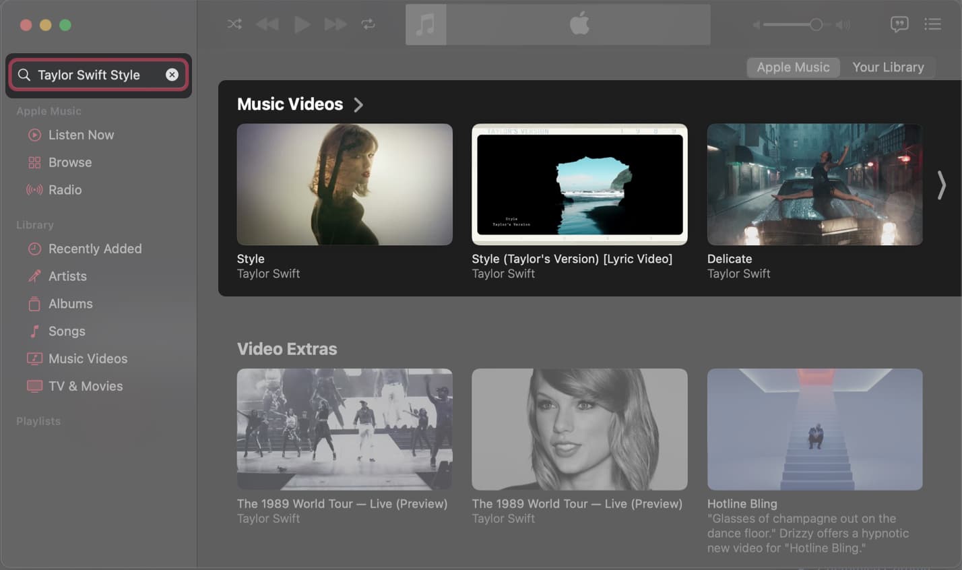The image size is (962, 570).
Task: Click the search magnifying glass icon
Action: [24, 75]
